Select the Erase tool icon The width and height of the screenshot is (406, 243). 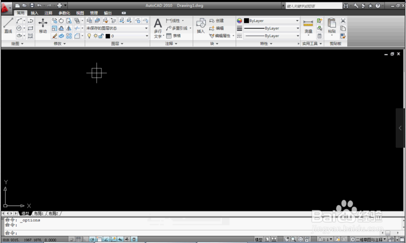(54, 36)
